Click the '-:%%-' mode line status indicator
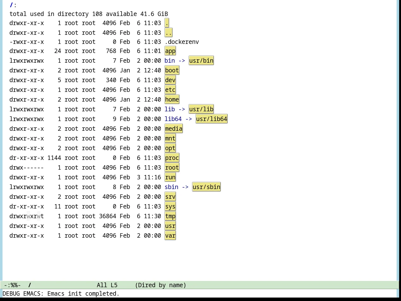Screen dimensions: 401x301 point(12,285)
